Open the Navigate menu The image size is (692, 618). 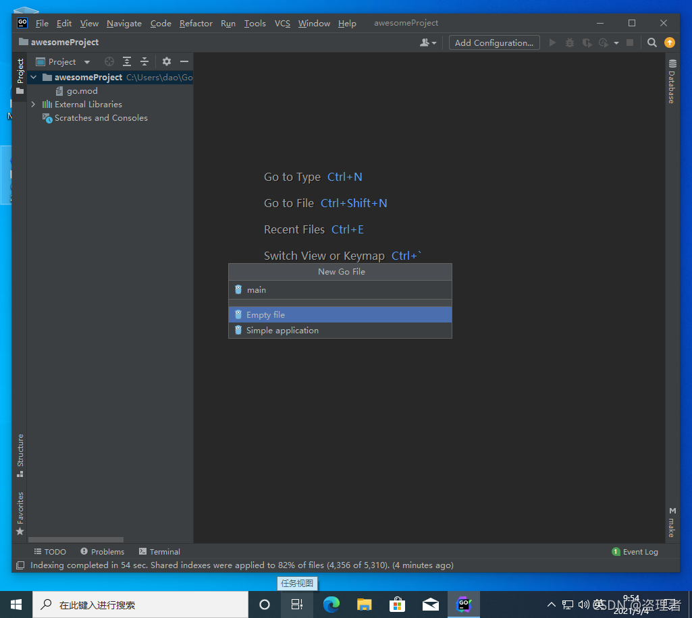[x=124, y=24]
